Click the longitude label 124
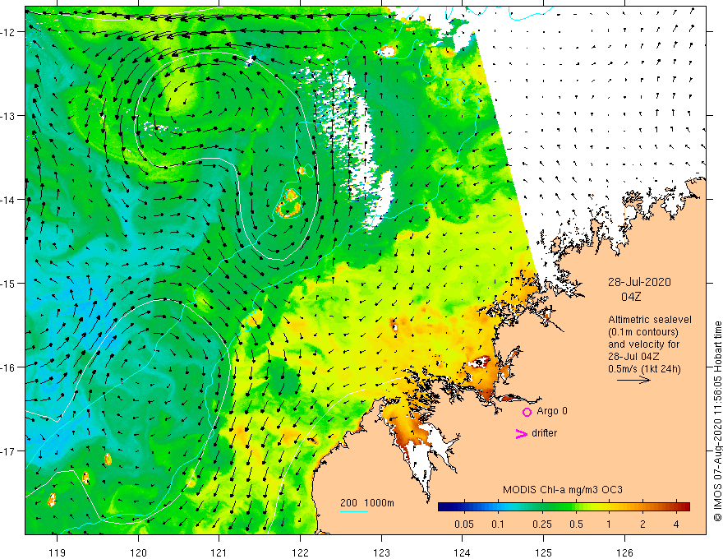The width and height of the screenshot is (723, 559). pos(463,552)
